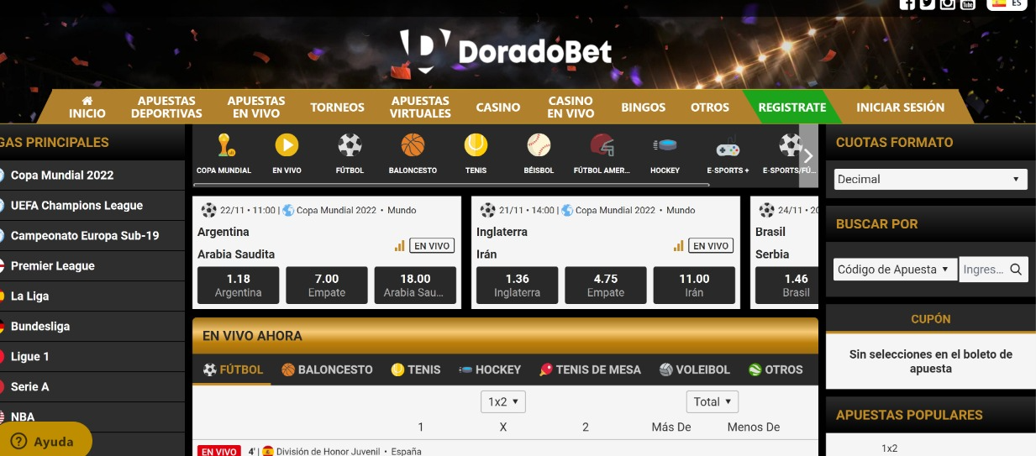Bet 11.00 on Irán
Screen dimensions: 1036x456
click(x=694, y=286)
